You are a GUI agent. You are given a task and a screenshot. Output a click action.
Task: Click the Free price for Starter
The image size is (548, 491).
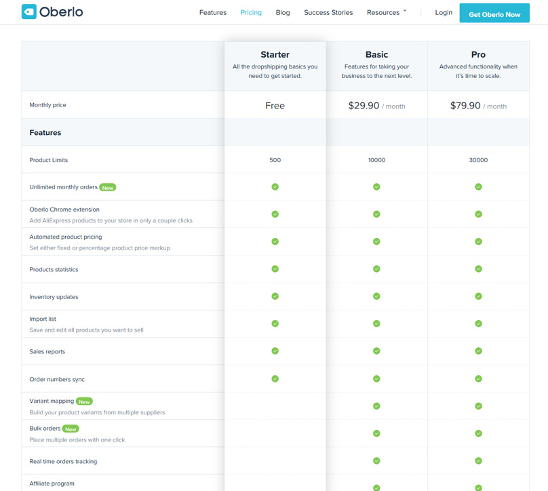(x=275, y=106)
